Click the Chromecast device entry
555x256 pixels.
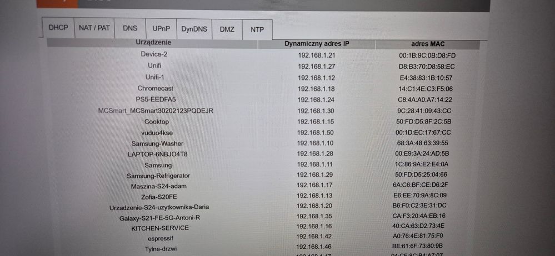coord(156,88)
